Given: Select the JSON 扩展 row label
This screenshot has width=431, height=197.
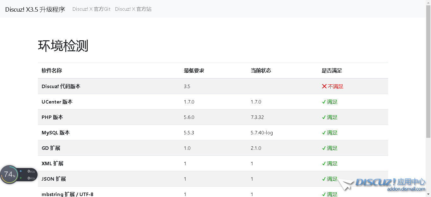Looking at the screenshot, I should (54, 179).
